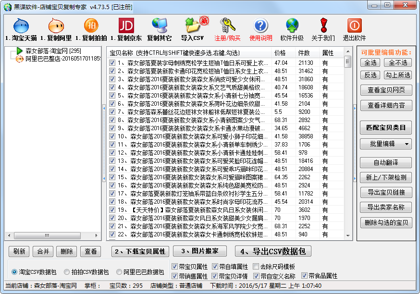Select the 拍拍CSV数据包 radio button
420x294 pixels.
point(67,272)
